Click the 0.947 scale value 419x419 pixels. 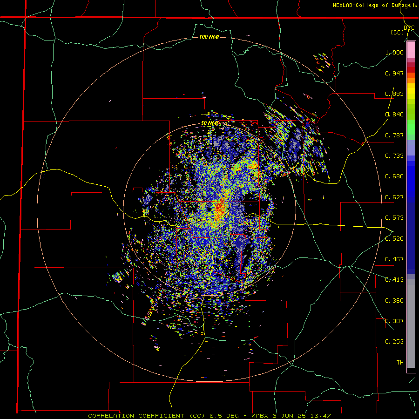[x=394, y=73]
